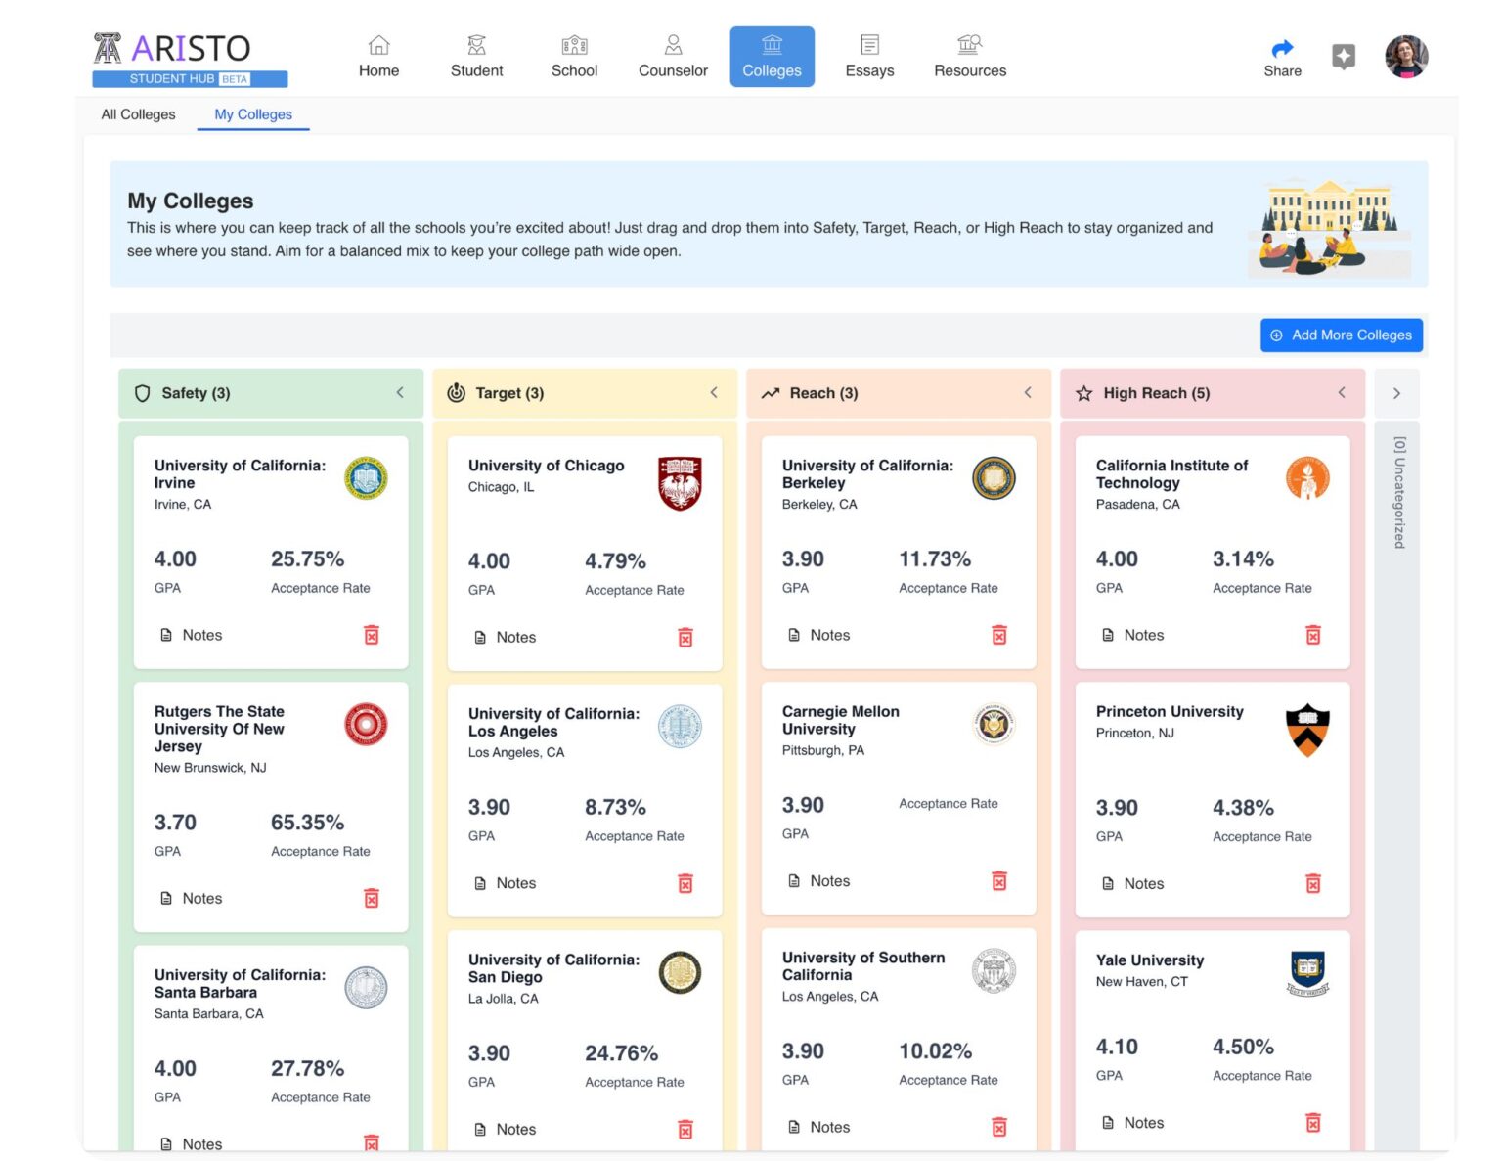1502x1161 pixels.
Task: Click Add More Colleges button
Action: click(x=1341, y=335)
